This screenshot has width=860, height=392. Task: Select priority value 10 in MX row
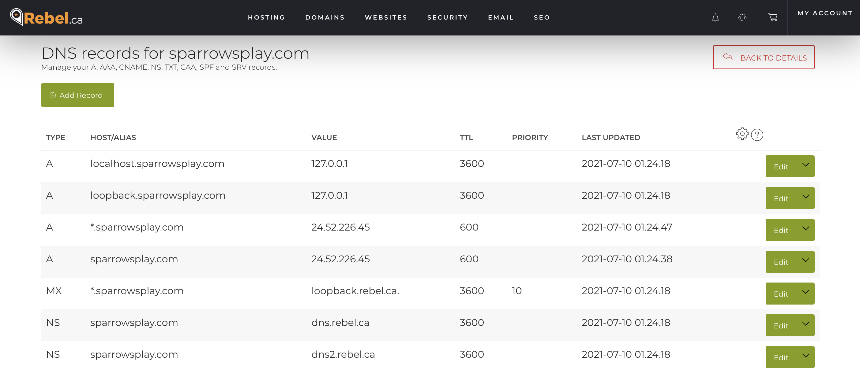[516, 291]
